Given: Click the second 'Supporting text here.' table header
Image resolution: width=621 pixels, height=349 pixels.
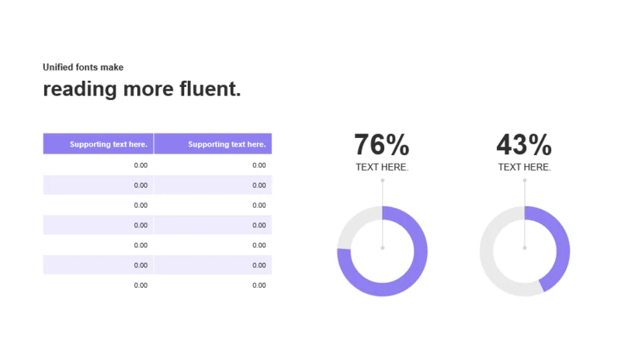Looking at the screenshot, I should 213,143.
